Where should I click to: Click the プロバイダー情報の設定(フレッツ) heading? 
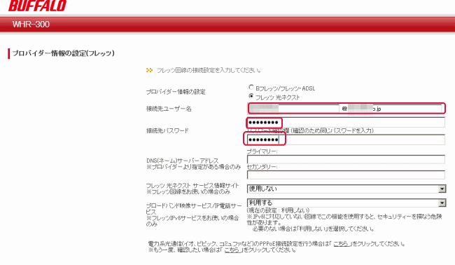click(63, 53)
